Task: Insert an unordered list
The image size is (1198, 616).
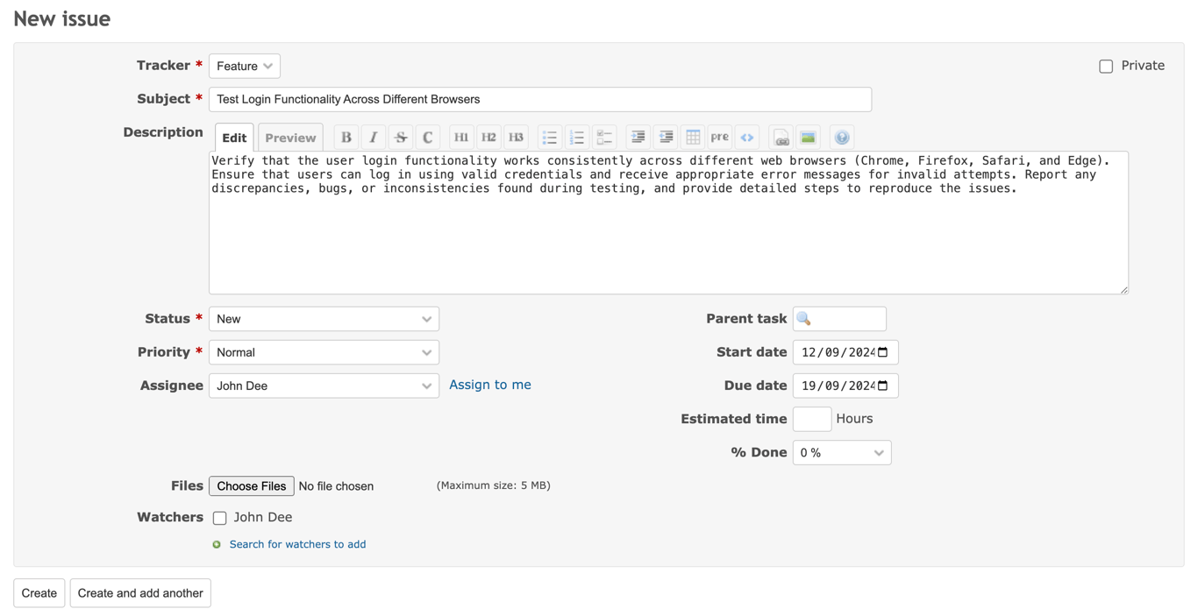Action: pos(550,137)
